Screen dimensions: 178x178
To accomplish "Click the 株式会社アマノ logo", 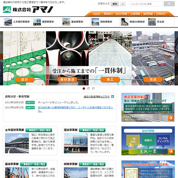I will tap(28, 9).
